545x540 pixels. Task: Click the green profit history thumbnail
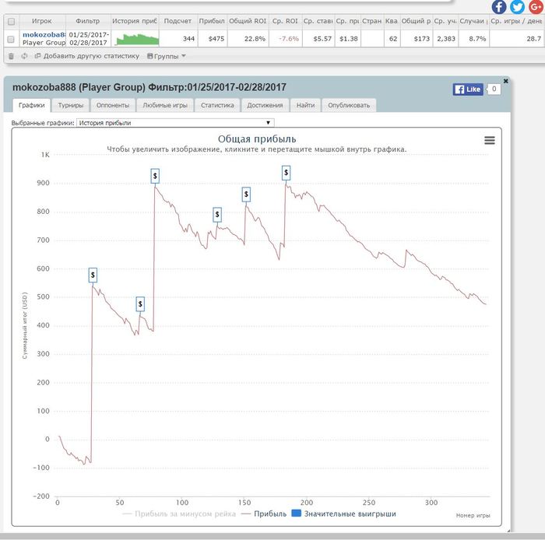coord(137,39)
